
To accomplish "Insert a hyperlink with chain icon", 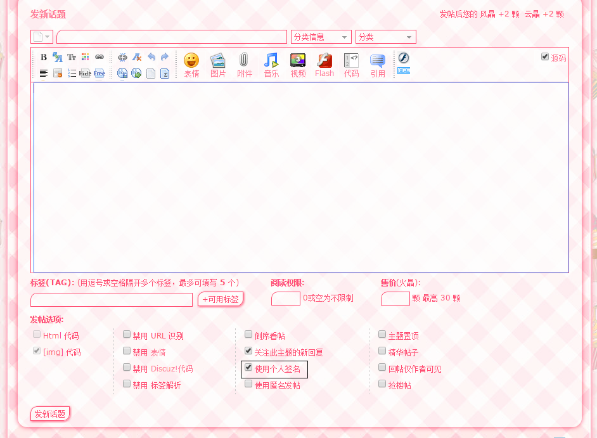I will tap(99, 57).
